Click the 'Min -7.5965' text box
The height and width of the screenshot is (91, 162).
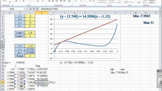point(141,16)
